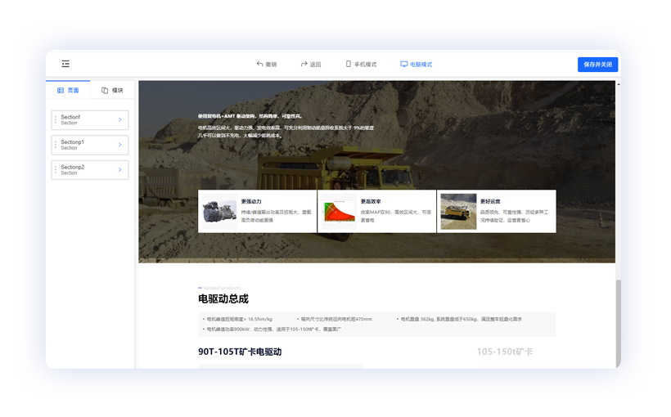This screenshot has height=417, width=671.
Task: Click the scrollbar up arrow in preview
Action: click(619, 84)
